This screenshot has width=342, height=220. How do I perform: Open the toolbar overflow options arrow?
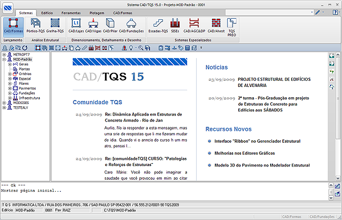click(x=201, y=48)
